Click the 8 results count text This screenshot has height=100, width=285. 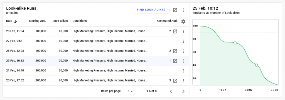pyautogui.click(x=12, y=13)
